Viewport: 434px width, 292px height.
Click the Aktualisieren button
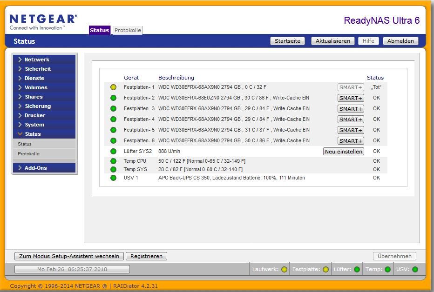(332, 41)
